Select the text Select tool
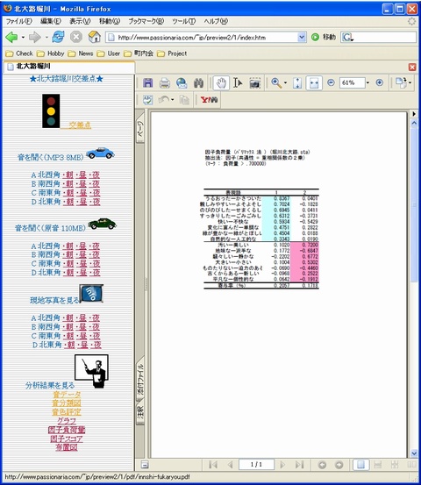The width and height of the screenshot is (421, 485). tap(238, 83)
